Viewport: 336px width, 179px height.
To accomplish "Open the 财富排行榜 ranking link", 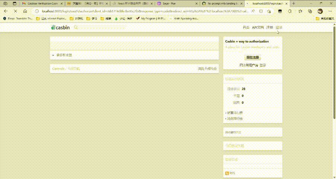I will tap(235, 113).
